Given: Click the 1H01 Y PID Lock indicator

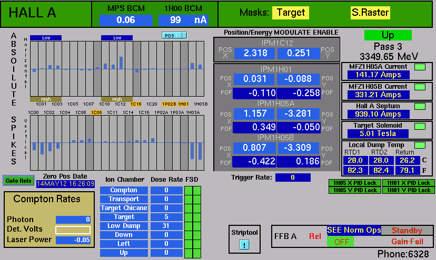Looking at the screenshot, I should coord(408,190).
